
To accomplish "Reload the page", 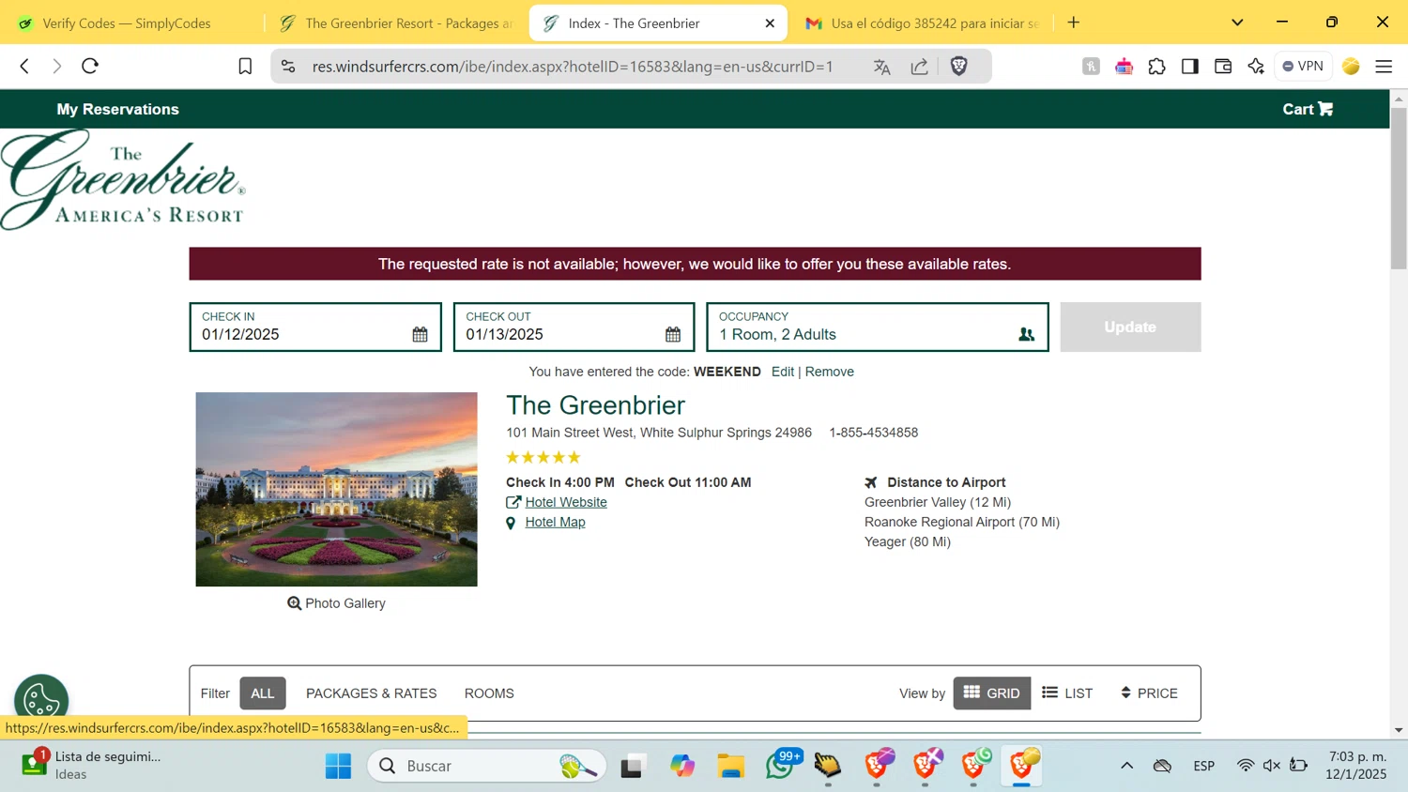I will pyautogui.click(x=90, y=66).
